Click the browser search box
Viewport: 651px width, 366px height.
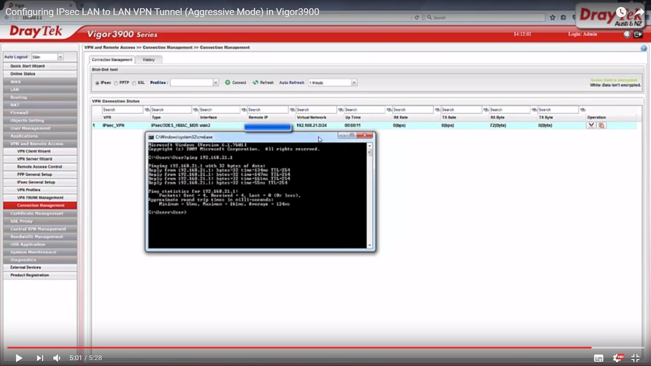point(484,17)
